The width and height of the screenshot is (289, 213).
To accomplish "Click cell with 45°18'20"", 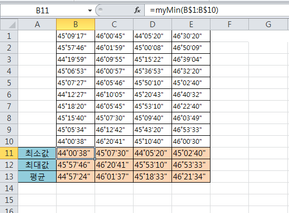I will [x=75, y=106].
